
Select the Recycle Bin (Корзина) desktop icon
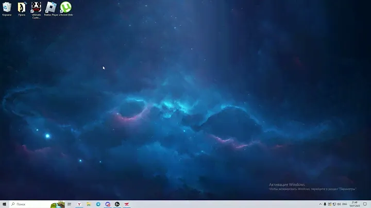pos(7,8)
